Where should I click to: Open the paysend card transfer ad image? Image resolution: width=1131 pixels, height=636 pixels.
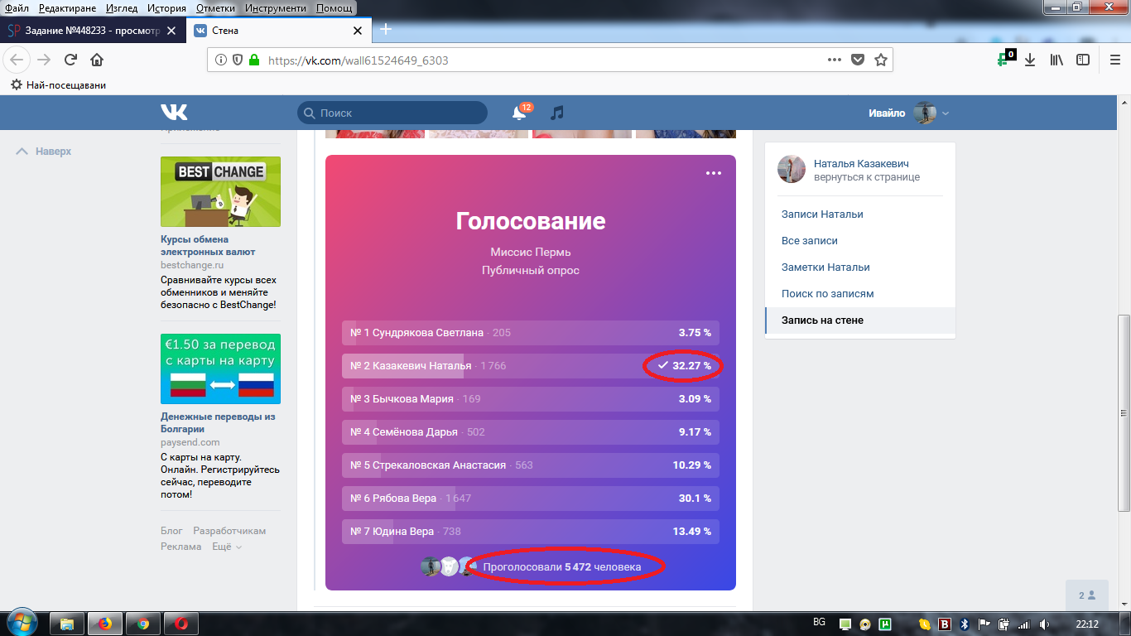(220, 369)
